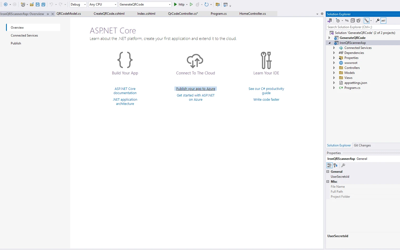This screenshot has width=400, height=250.
Task: Toggle the nested file view button
Action: point(366,21)
